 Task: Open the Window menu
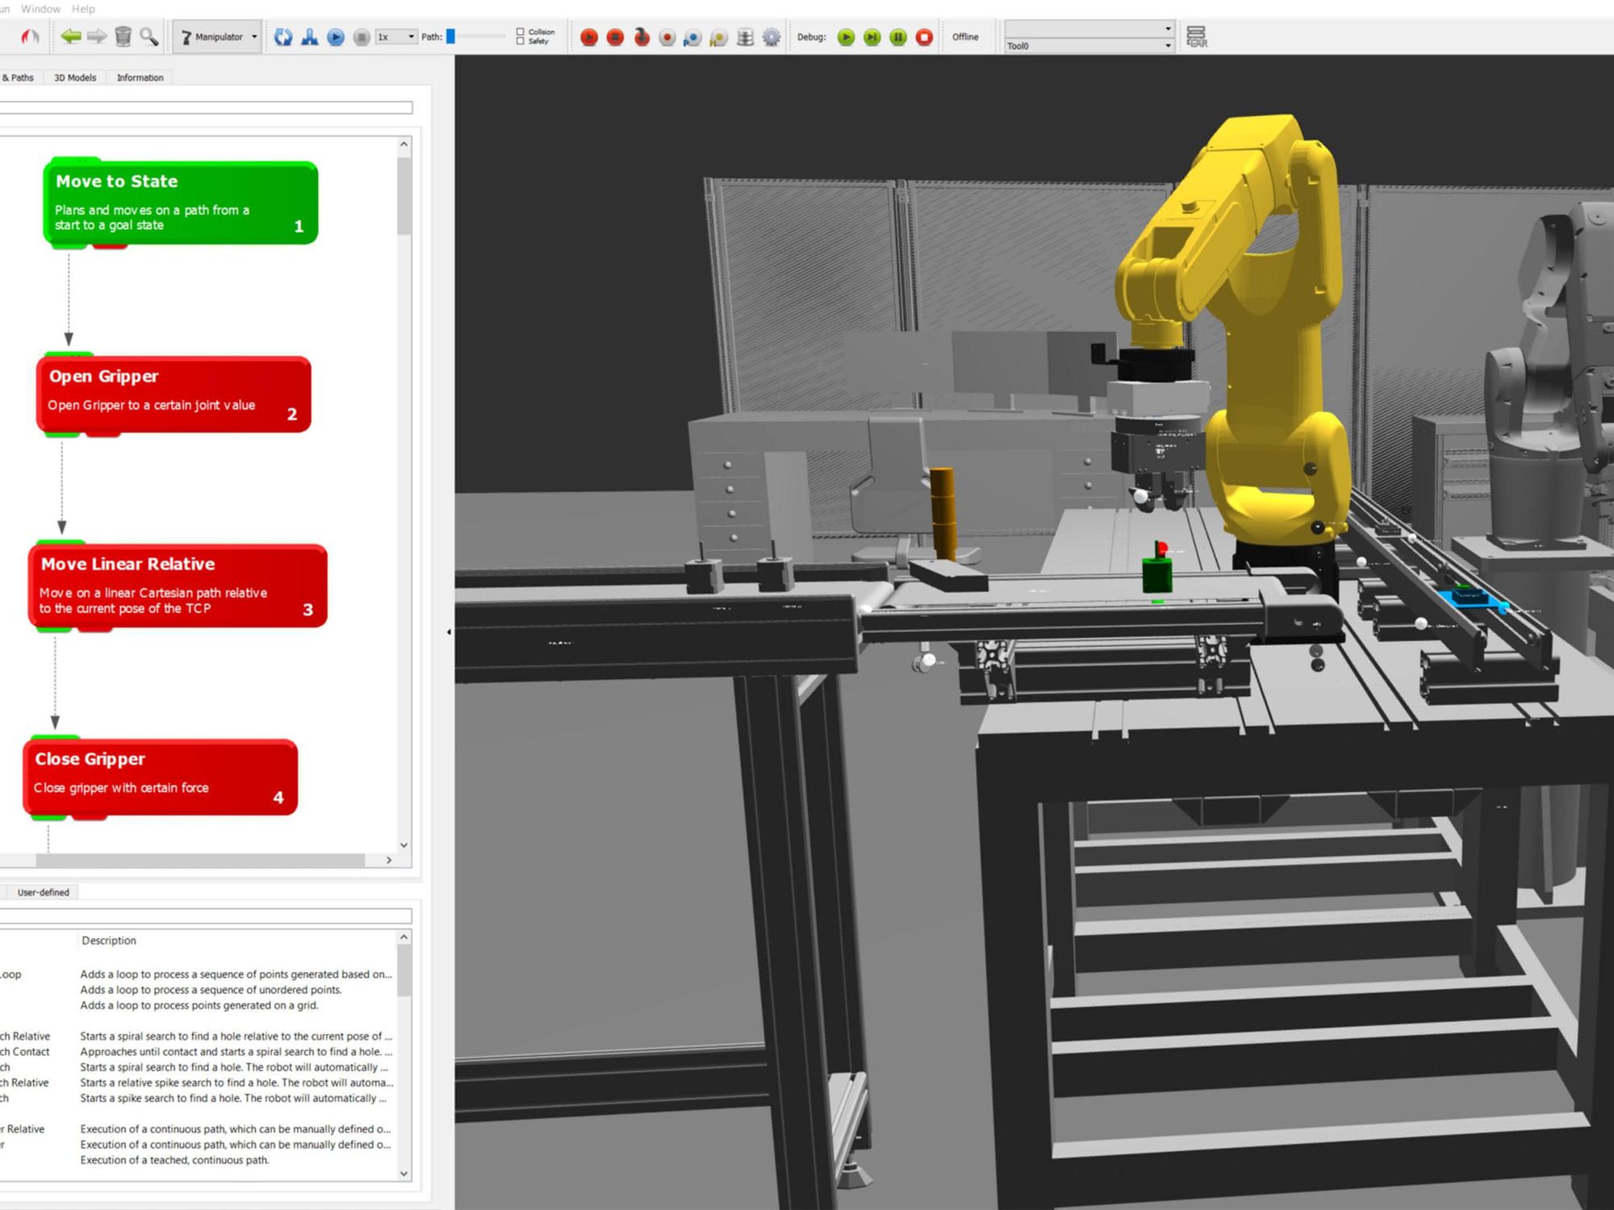[40, 9]
